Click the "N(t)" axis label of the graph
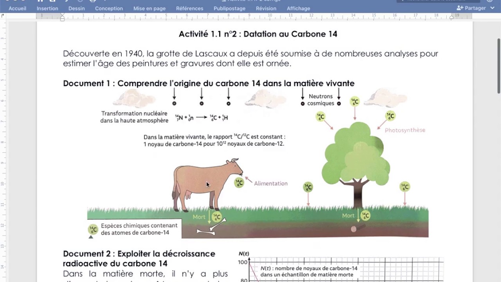501x282 pixels. 244,254
